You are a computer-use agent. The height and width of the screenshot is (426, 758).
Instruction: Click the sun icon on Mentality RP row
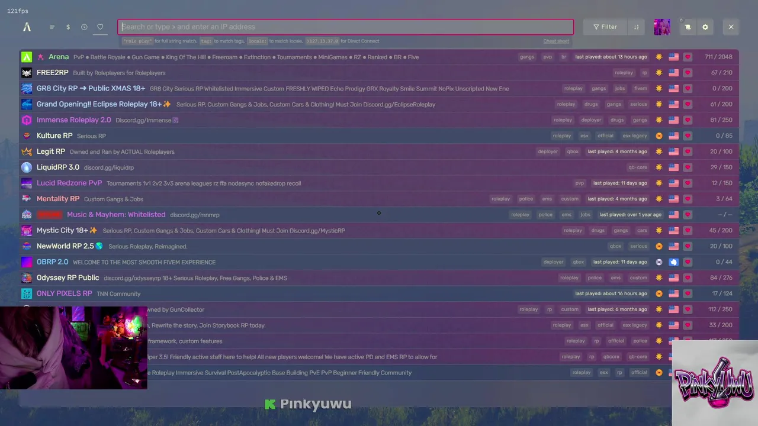click(x=659, y=199)
